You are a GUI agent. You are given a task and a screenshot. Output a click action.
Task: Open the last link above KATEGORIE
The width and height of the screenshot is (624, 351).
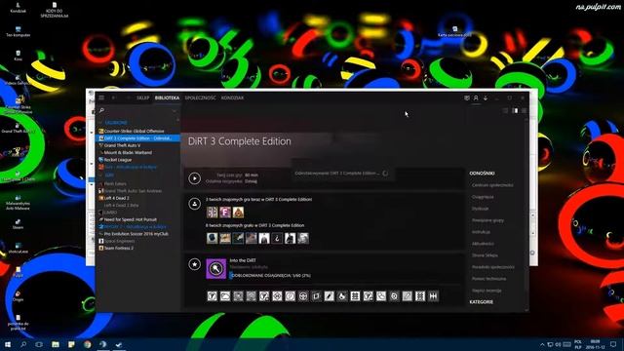pyautogui.click(x=487, y=291)
